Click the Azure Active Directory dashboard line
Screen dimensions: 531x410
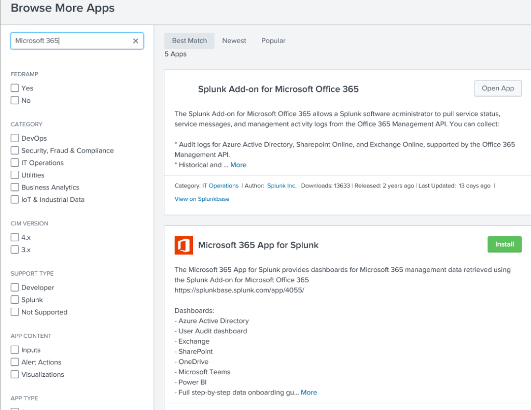(212, 321)
